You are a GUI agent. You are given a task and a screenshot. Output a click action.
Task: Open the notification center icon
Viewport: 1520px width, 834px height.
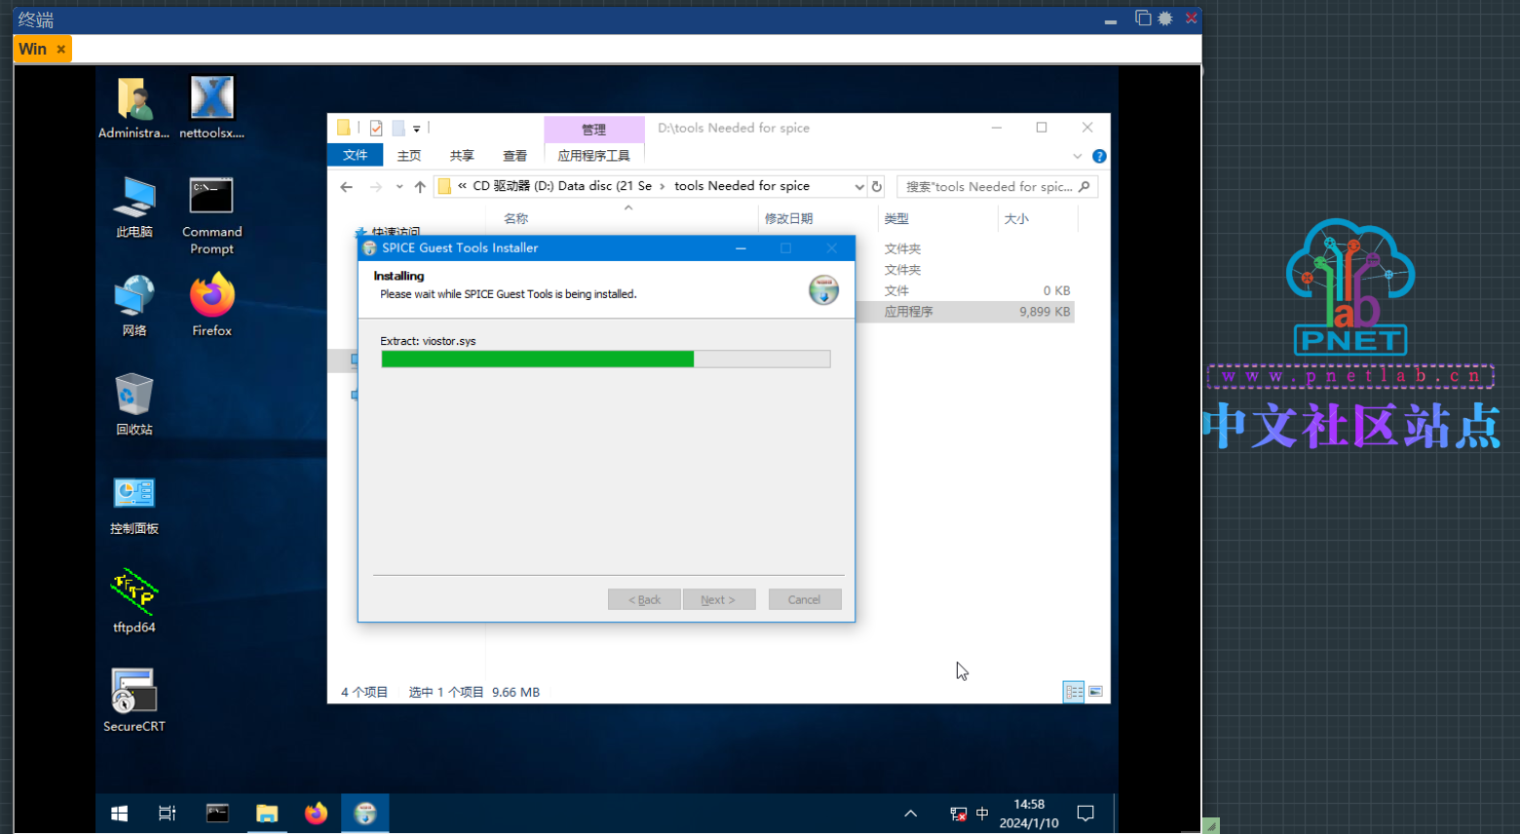(1085, 814)
